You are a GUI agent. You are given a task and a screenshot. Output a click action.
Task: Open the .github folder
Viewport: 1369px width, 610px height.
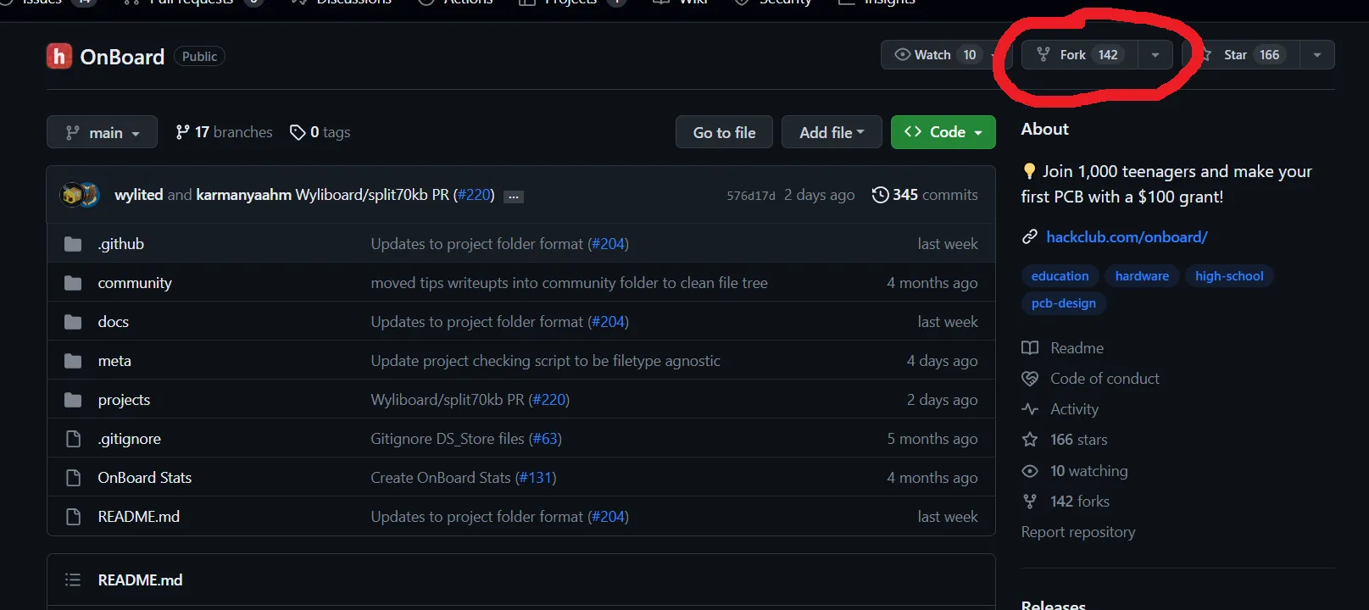pos(121,244)
